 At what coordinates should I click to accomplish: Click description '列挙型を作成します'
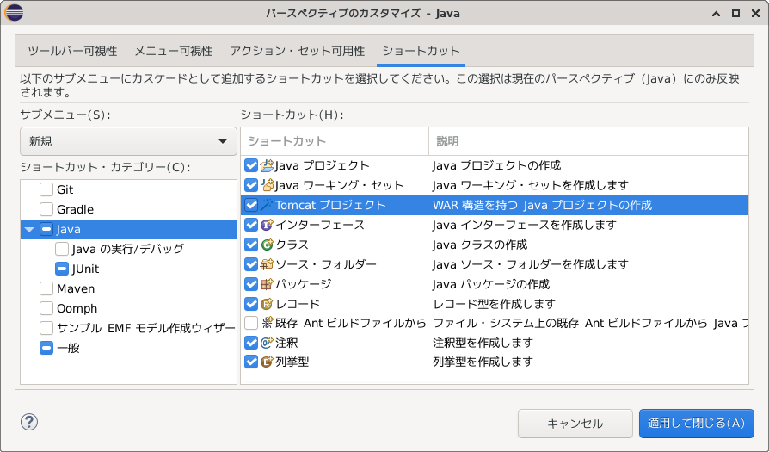point(483,362)
